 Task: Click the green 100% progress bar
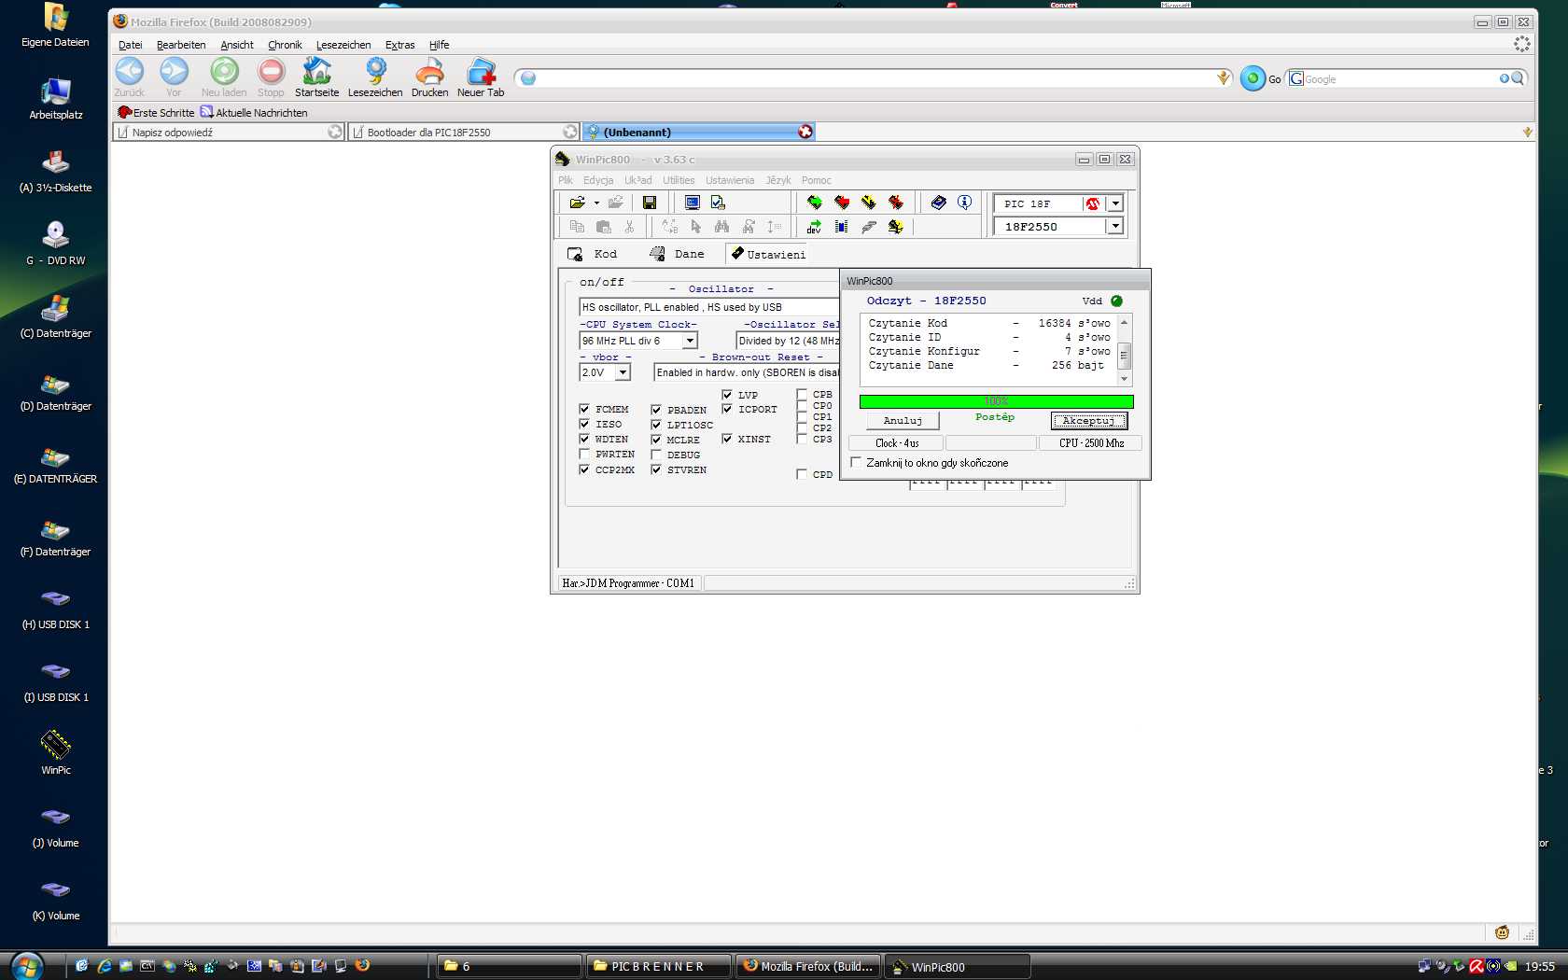(996, 401)
